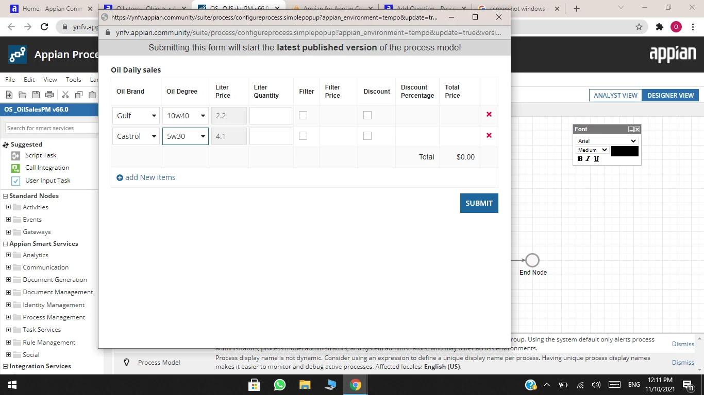704x395 pixels.
Task: Dismiss the Process Model warning
Action: (683, 363)
